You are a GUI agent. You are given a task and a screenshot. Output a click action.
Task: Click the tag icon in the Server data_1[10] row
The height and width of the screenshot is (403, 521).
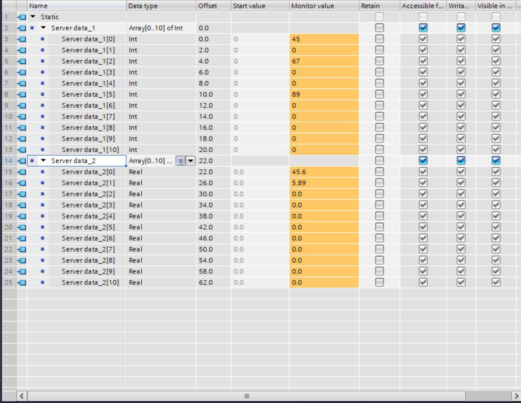[x=22, y=149]
